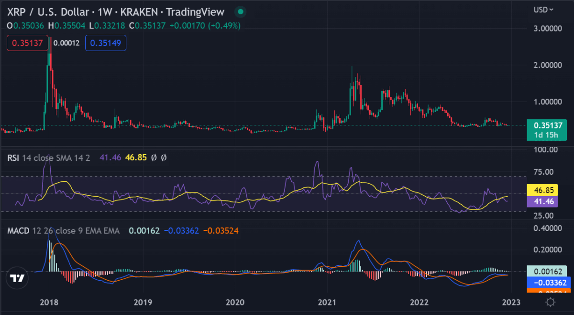Click the 2021 label on time axis
The image size is (574, 315).
click(327, 302)
